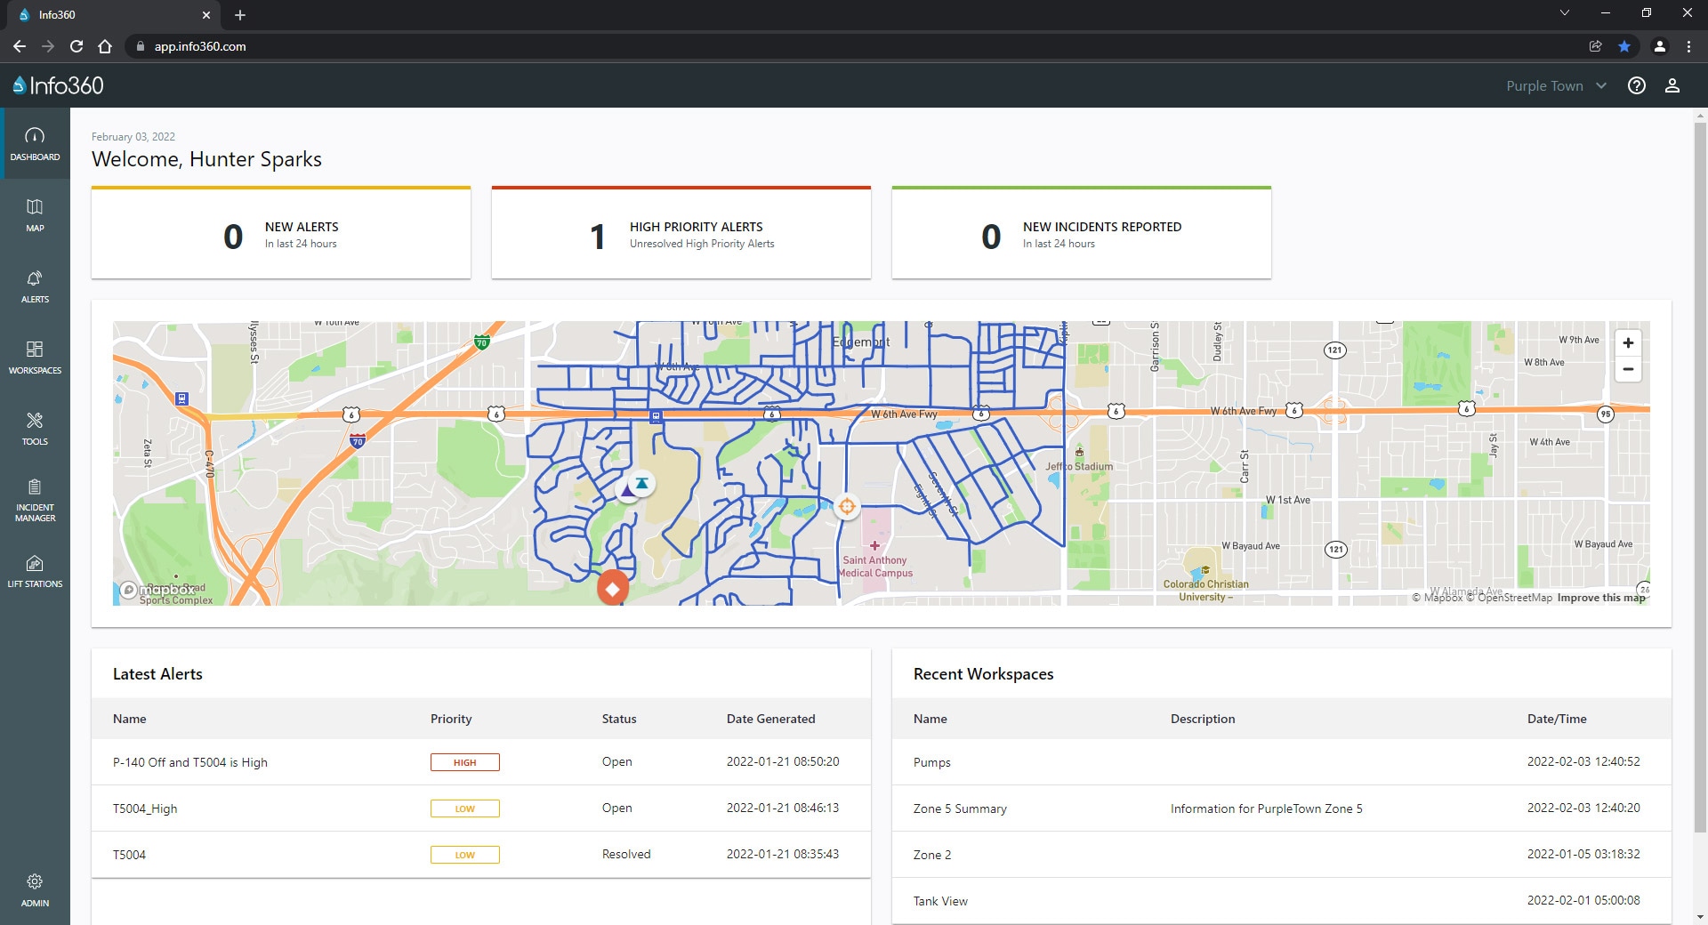Open the Zone 5 Summary workspace
This screenshot has height=925, width=1708.
click(960, 808)
